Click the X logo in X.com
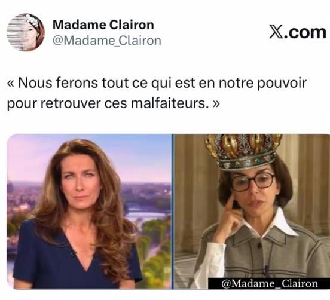Viewport: 330px width, 300px height. 276,33
